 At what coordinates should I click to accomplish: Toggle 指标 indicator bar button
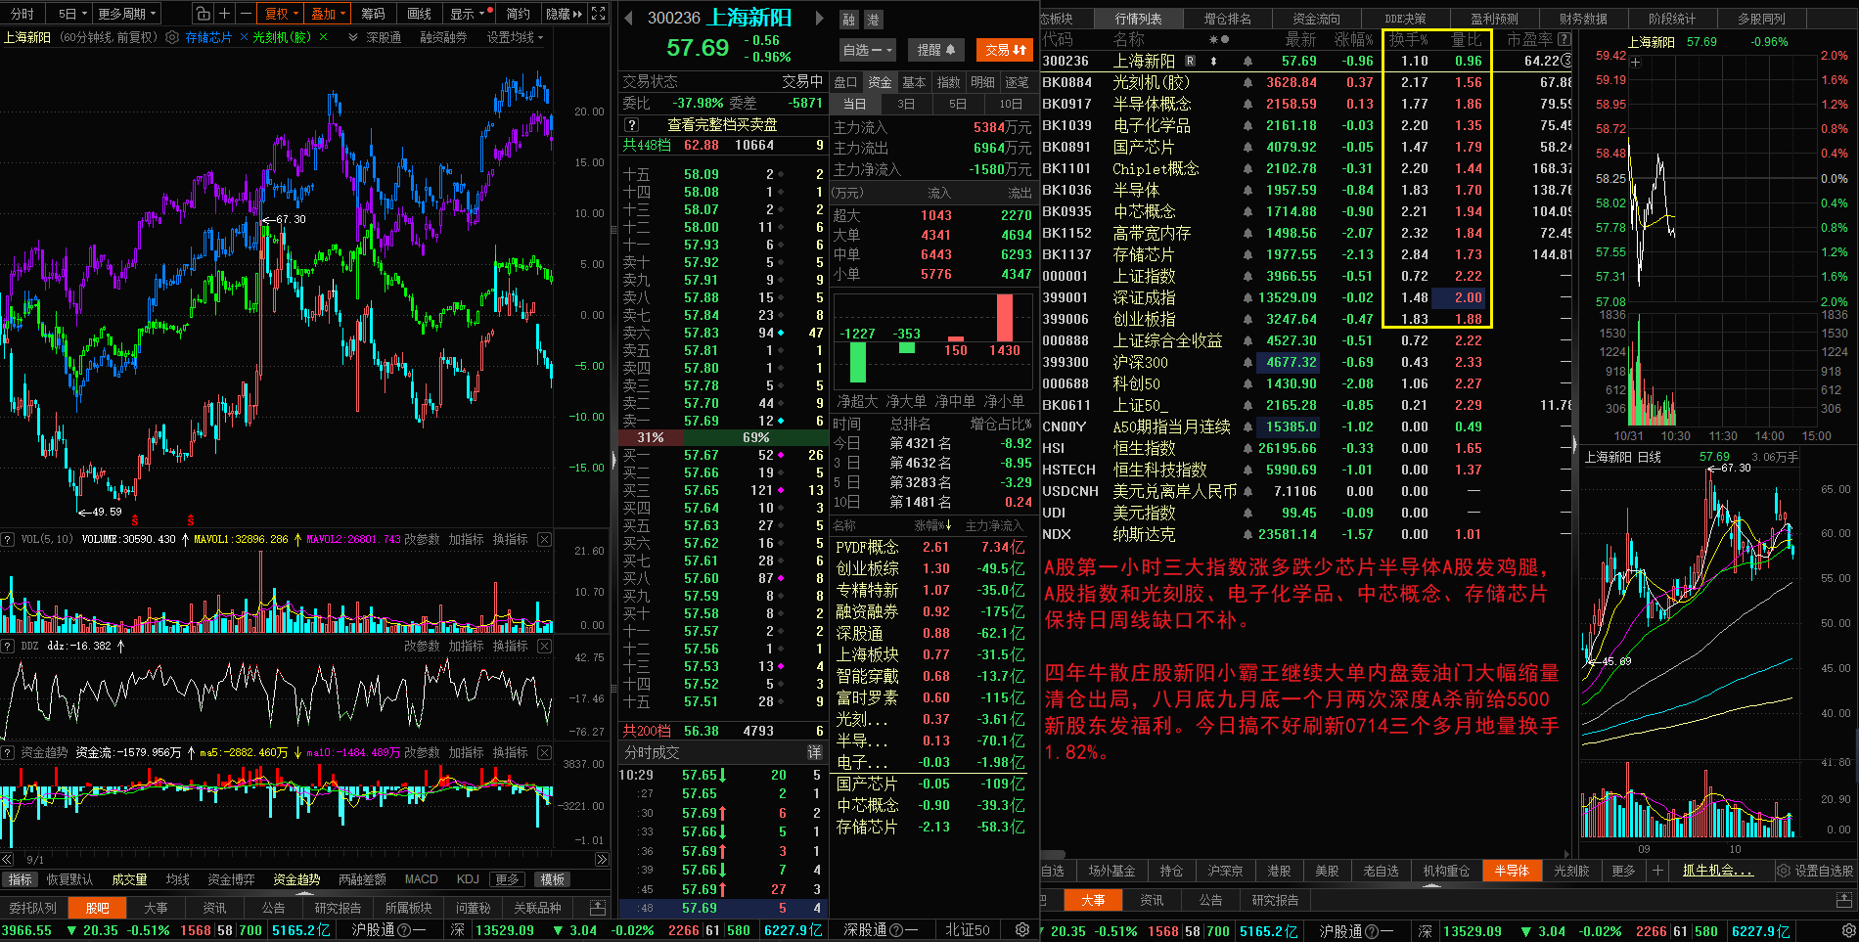point(20,879)
